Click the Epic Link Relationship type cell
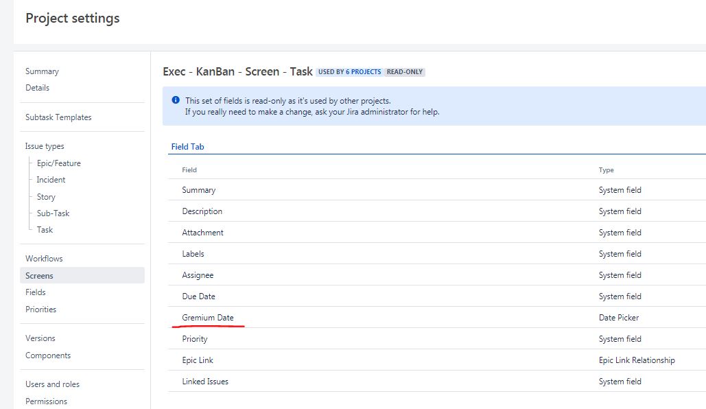The height and width of the screenshot is (409, 706). (x=637, y=360)
